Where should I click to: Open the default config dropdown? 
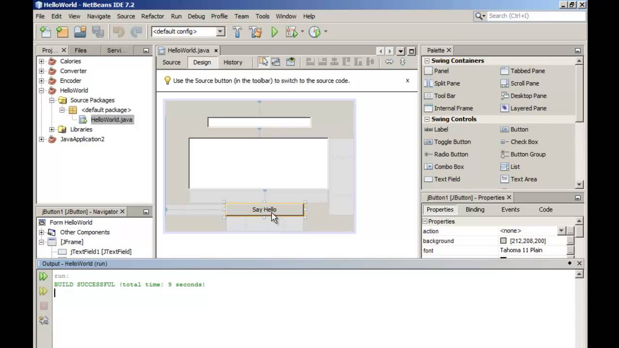pos(220,31)
